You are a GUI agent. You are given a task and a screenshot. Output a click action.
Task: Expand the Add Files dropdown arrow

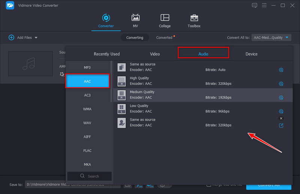point(36,38)
